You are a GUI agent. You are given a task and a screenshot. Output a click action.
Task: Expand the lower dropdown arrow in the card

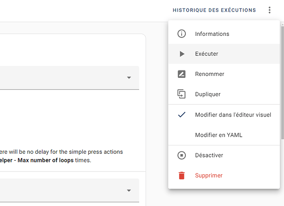tap(129, 190)
